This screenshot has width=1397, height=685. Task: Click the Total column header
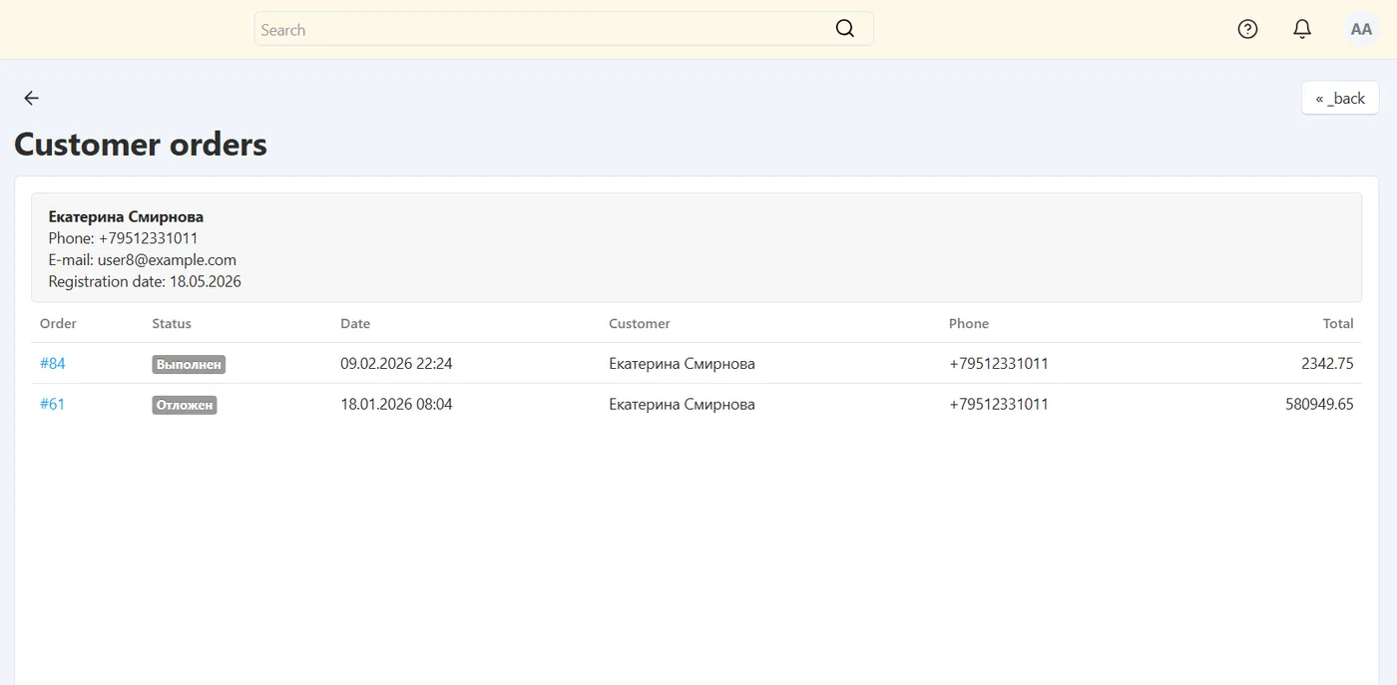click(1338, 323)
